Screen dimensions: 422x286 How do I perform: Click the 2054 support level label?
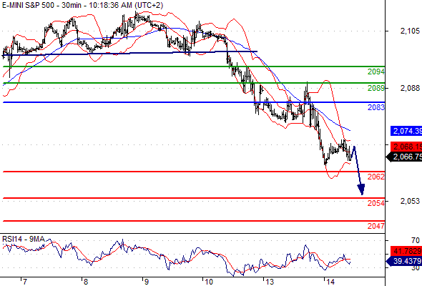(x=376, y=203)
